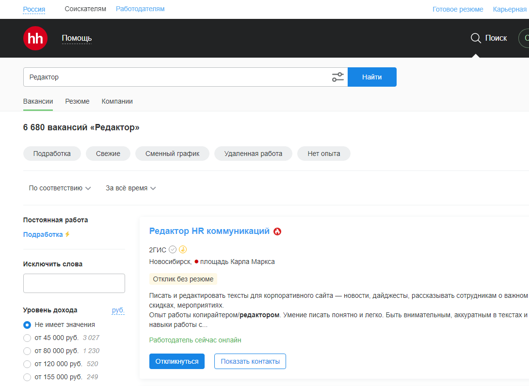Click the red metro dot by площадь Карла Маркса
The height and width of the screenshot is (386, 529).
pyautogui.click(x=196, y=262)
